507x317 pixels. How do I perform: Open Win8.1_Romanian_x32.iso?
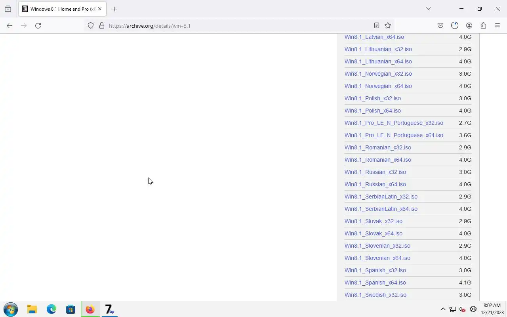378,147
